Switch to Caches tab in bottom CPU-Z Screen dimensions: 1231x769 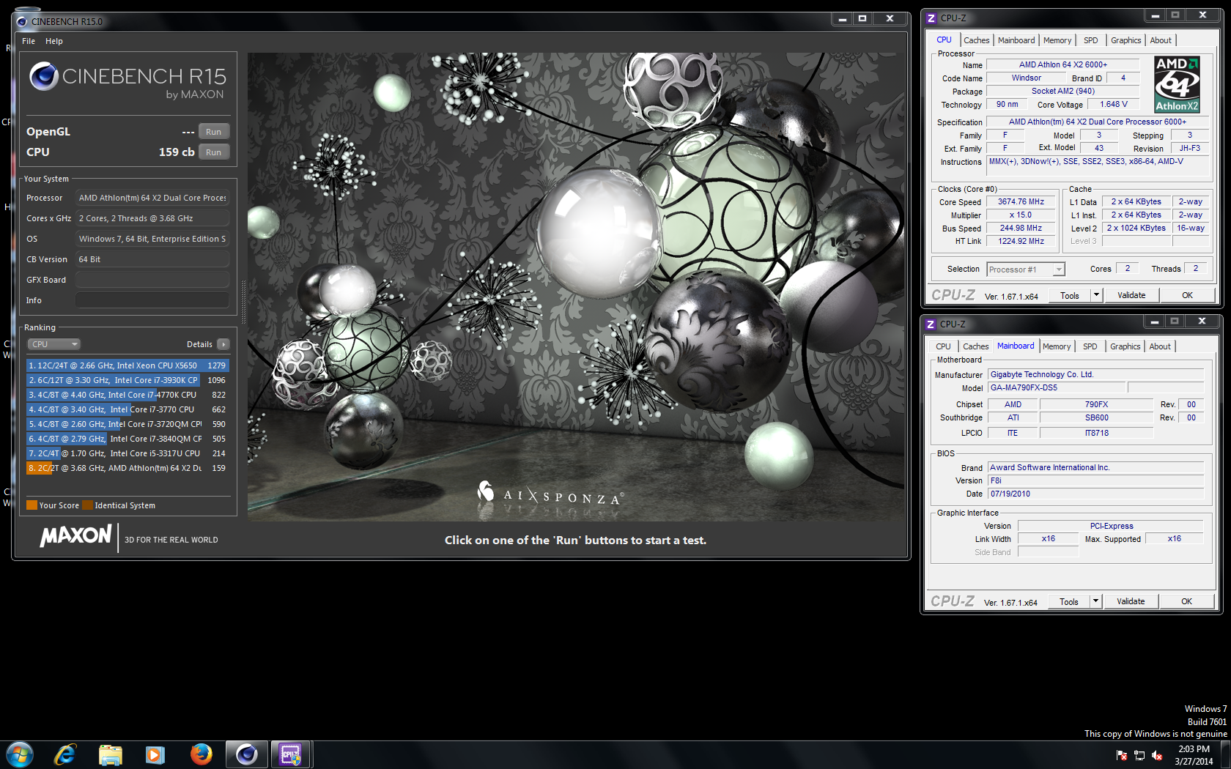pyautogui.click(x=976, y=346)
